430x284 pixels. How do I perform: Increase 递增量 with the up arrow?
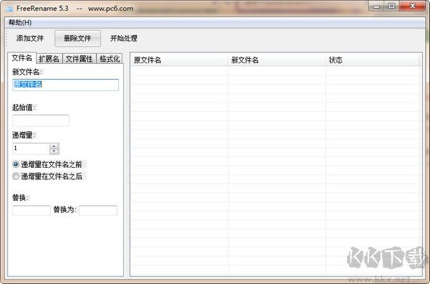pos(54,146)
